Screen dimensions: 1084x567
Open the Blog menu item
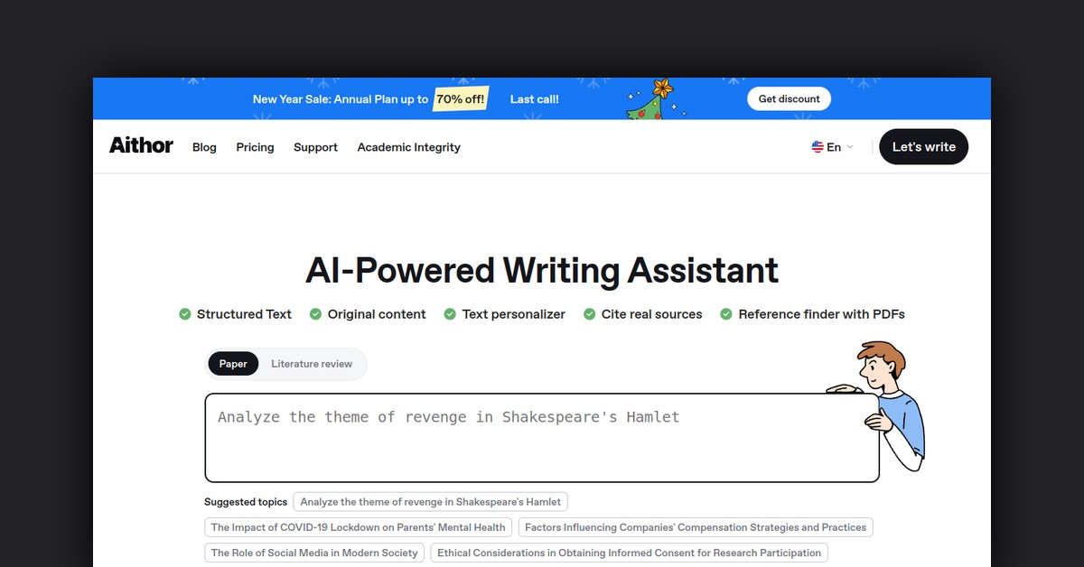click(204, 147)
